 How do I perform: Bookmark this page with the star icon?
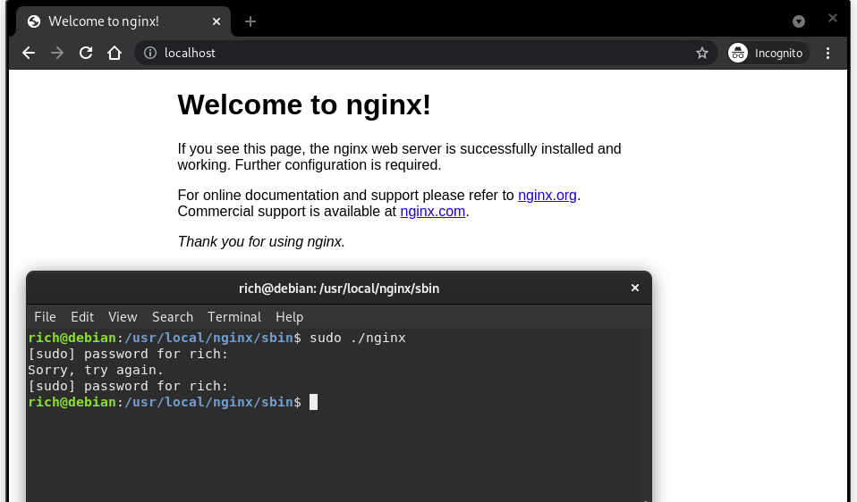tap(702, 53)
